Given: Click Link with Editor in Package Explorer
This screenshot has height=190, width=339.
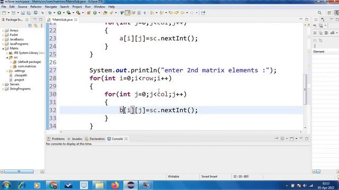Looking at the screenshot, I should pyautogui.click(x=35, y=26).
